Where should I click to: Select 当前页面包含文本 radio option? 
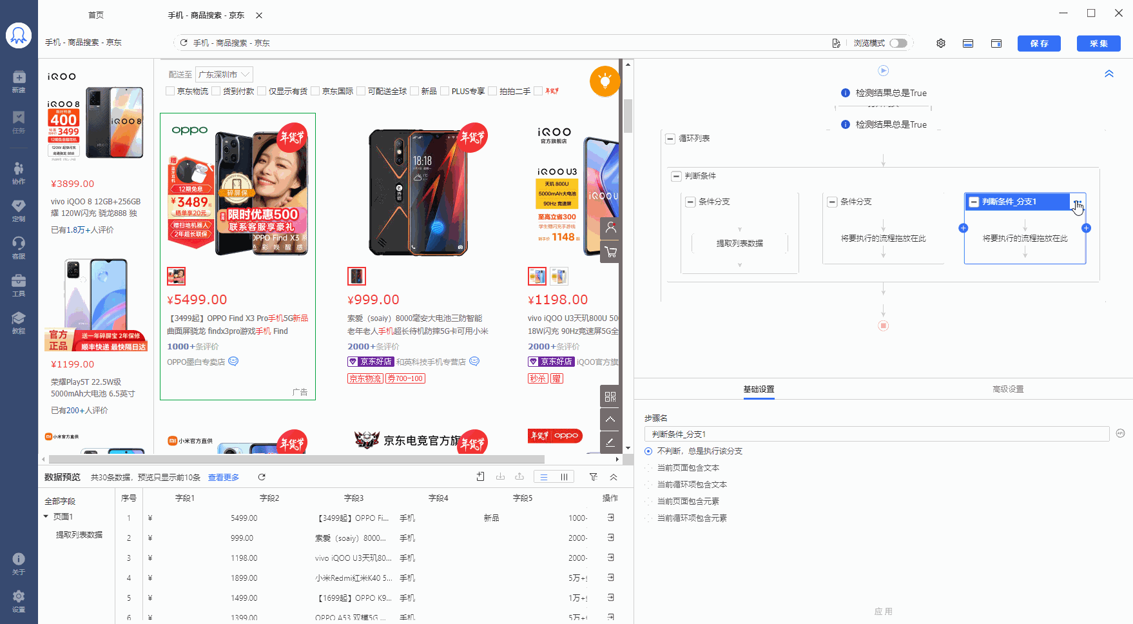(x=648, y=468)
